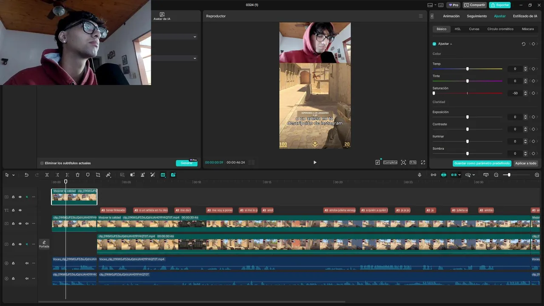Mute the Voces audio track
The width and height of the screenshot is (544, 306).
(x=27, y=263)
